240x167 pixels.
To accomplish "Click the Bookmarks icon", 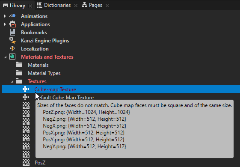I will point(12,32).
